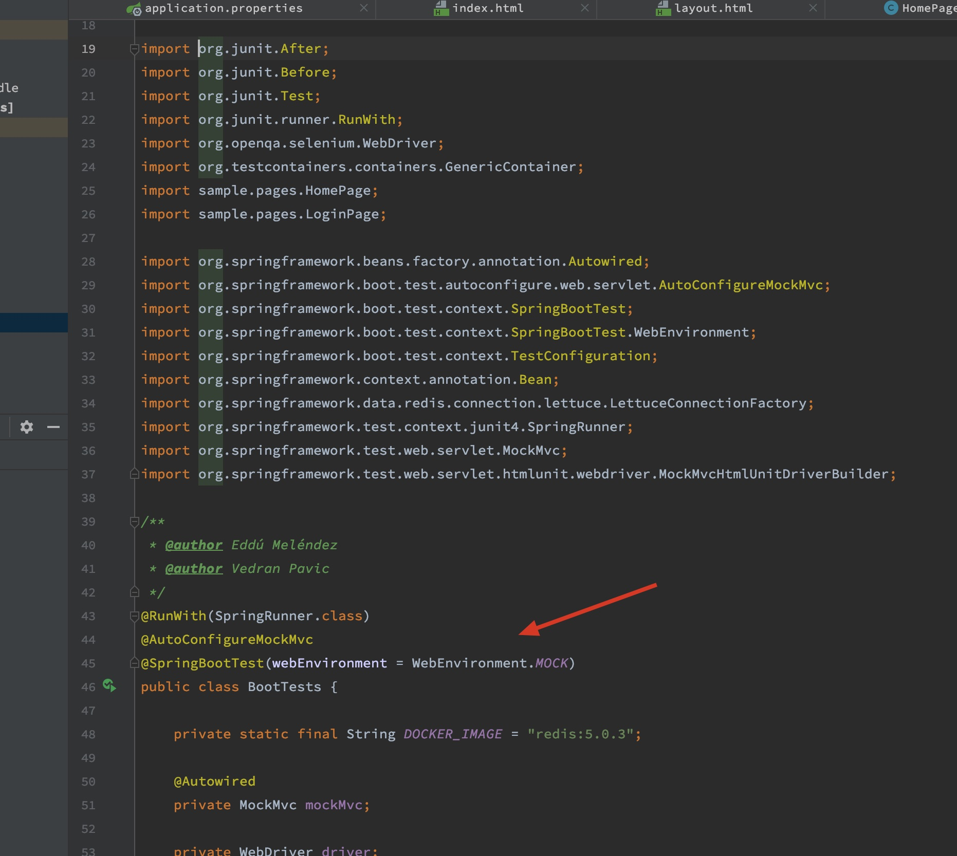This screenshot has width=957, height=856.
Task: Click the import fold end marker at line 37
Action: [x=135, y=474]
